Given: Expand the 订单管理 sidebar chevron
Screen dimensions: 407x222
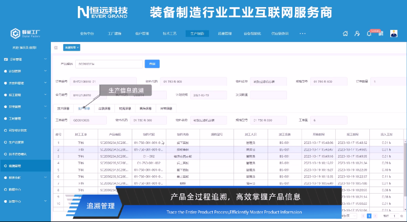Looking at the screenshot, I should click(45, 59).
